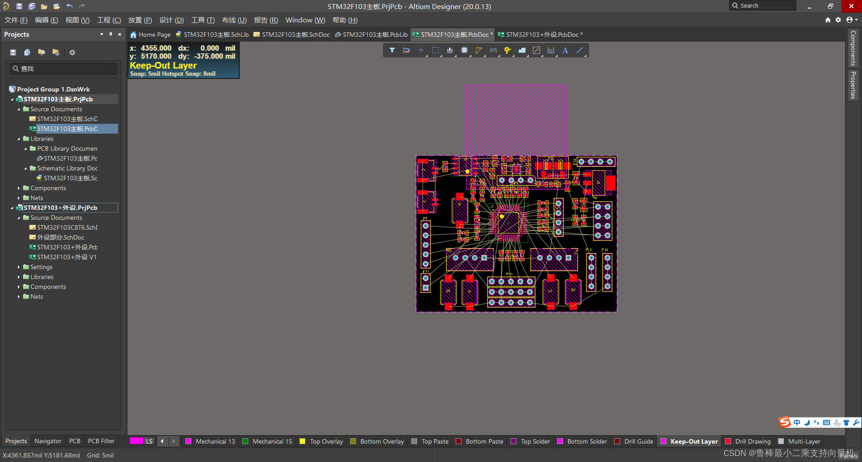Select the Top Overlay layer tab
Screen dimensions: 862x462
(x=321, y=441)
